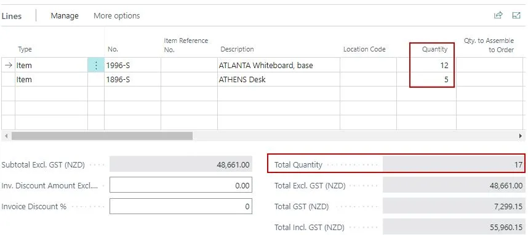Click the horizontal scrollbar thumb
The image size is (528, 235).
[x=102, y=136]
